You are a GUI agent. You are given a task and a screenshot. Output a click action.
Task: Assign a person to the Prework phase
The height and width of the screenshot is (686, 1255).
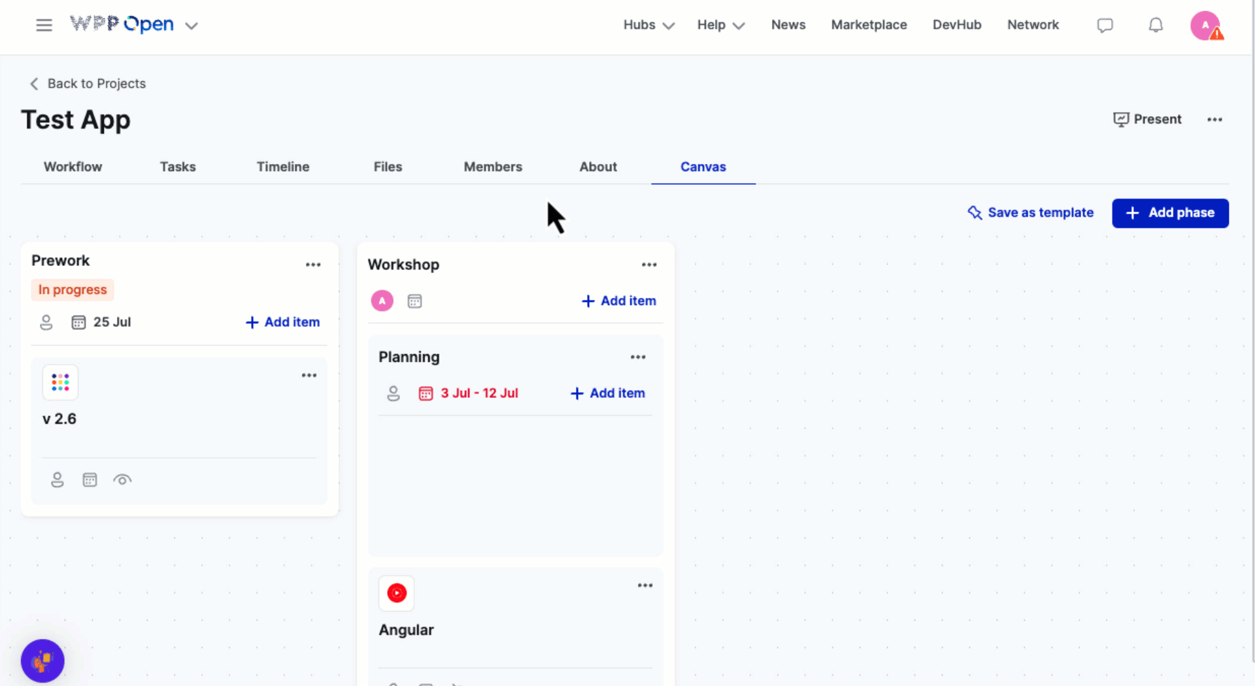46,322
